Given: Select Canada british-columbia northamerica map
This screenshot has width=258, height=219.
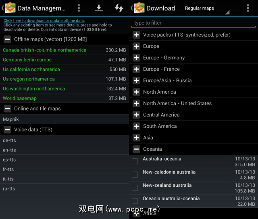Looking at the screenshot, I should coord(64,50).
